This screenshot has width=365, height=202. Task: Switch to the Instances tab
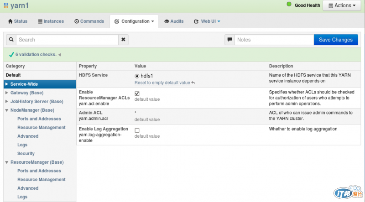pyautogui.click(x=51, y=21)
